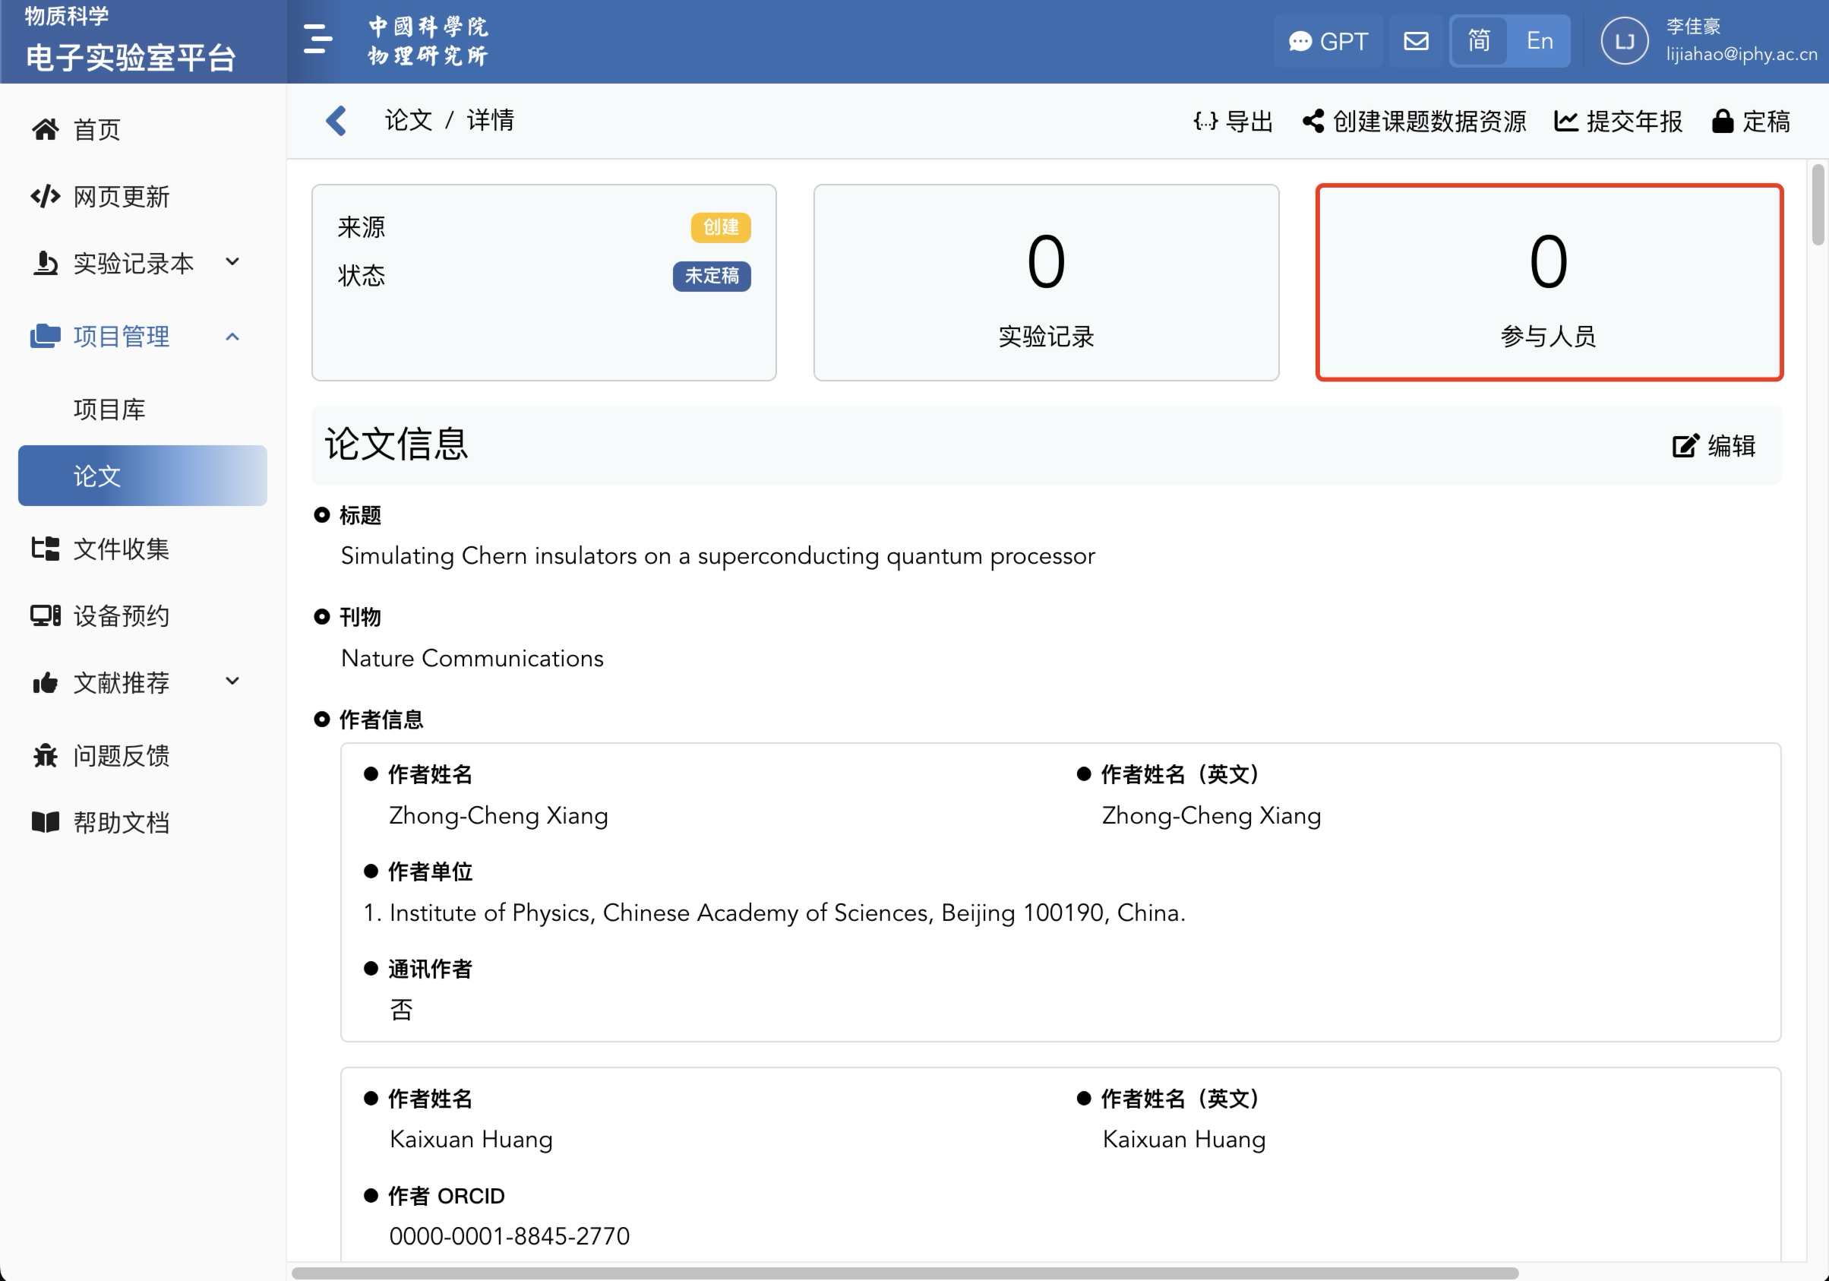The height and width of the screenshot is (1281, 1829).
Task: Open the mail envelope icon
Action: tap(1416, 40)
